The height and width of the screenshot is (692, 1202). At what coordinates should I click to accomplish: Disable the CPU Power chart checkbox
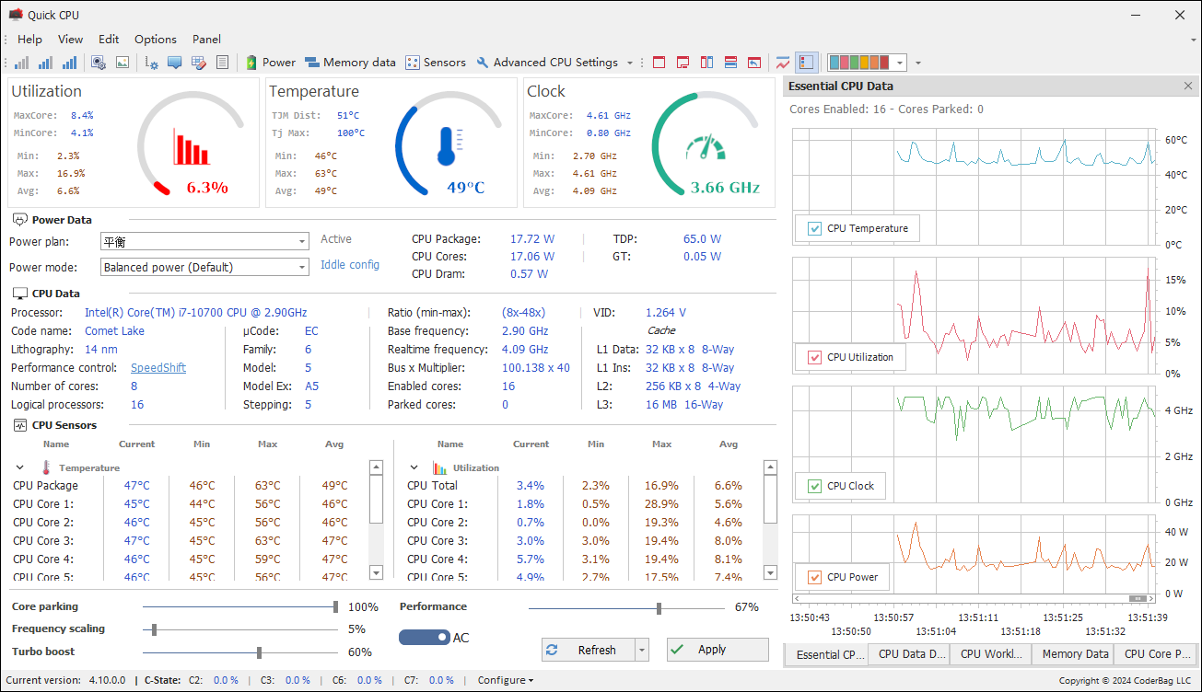[x=814, y=577]
